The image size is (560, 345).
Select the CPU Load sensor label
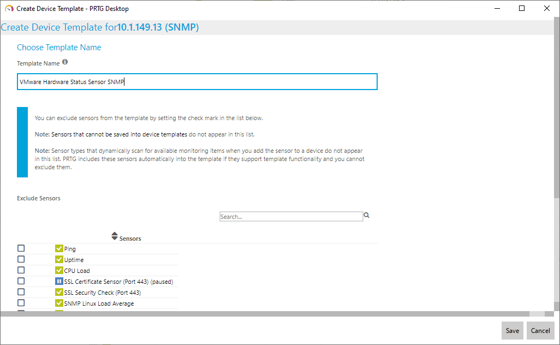[77, 271]
